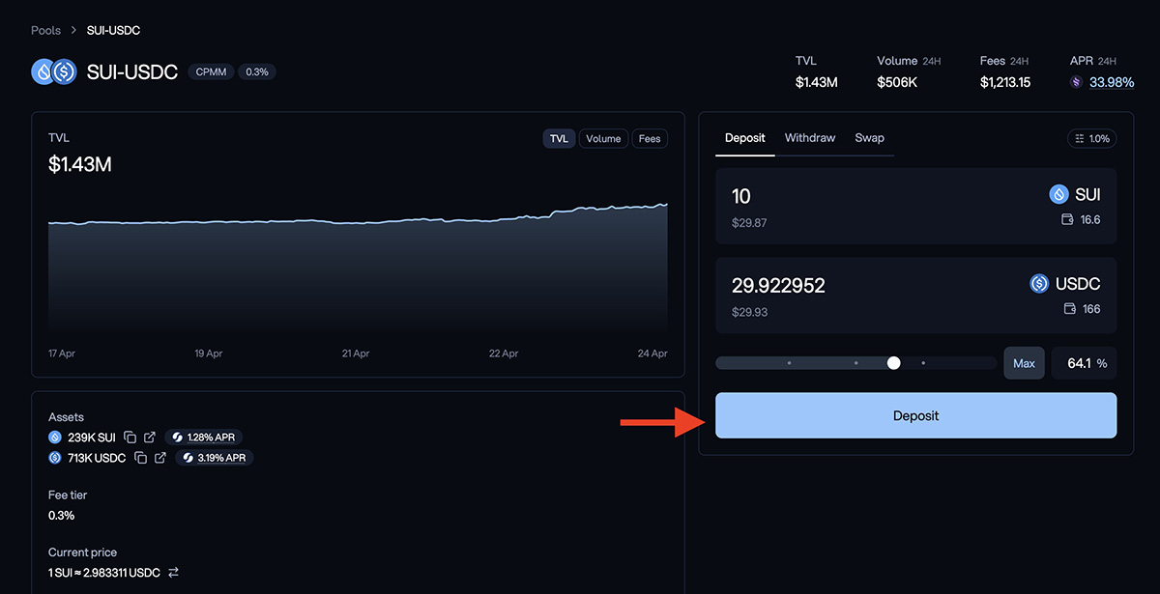The height and width of the screenshot is (594, 1160).
Task: Click the Deposit button
Action: 915,415
